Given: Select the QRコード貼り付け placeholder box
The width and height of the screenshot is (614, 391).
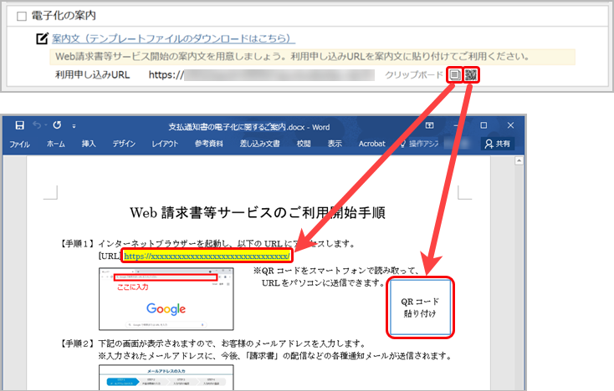Looking at the screenshot, I should [x=420, y=307].
